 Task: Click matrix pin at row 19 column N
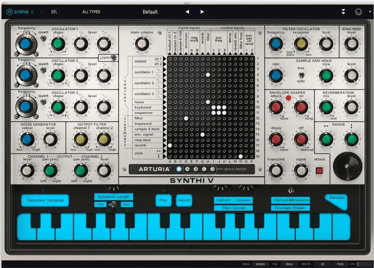point(241,156)
